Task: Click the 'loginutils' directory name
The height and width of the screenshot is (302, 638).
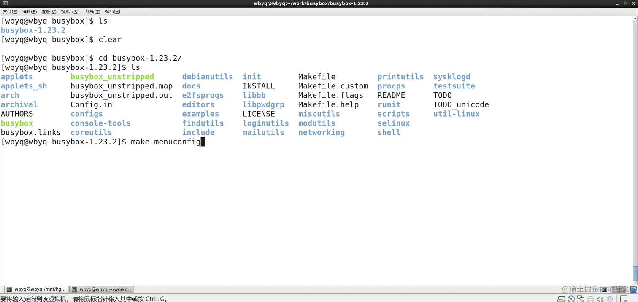Action: point(266,123)
